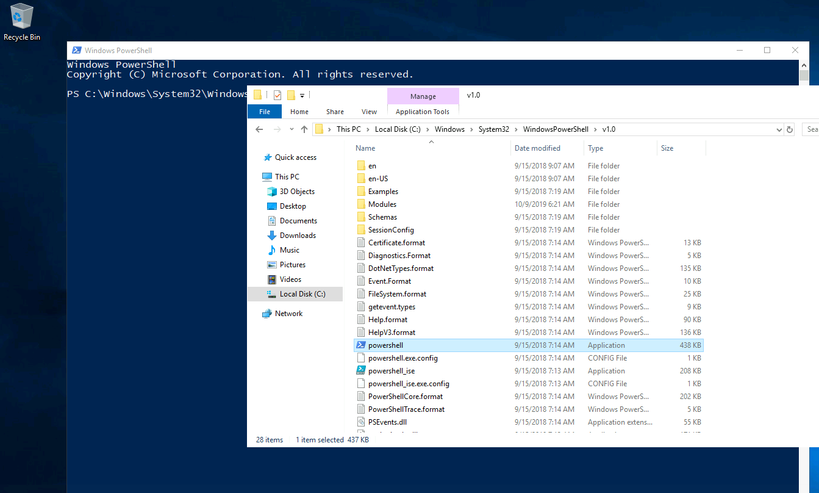Navigate back with the back arrow
Screen dimensions: 819x493
[x=259, y=129]
